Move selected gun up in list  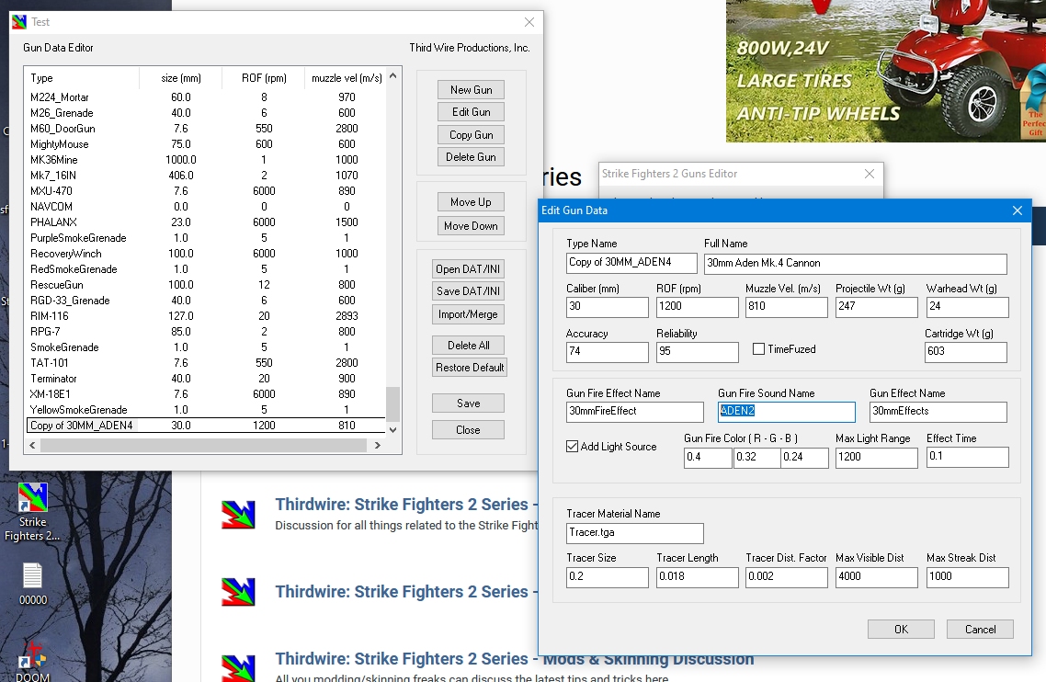[471, 201]
